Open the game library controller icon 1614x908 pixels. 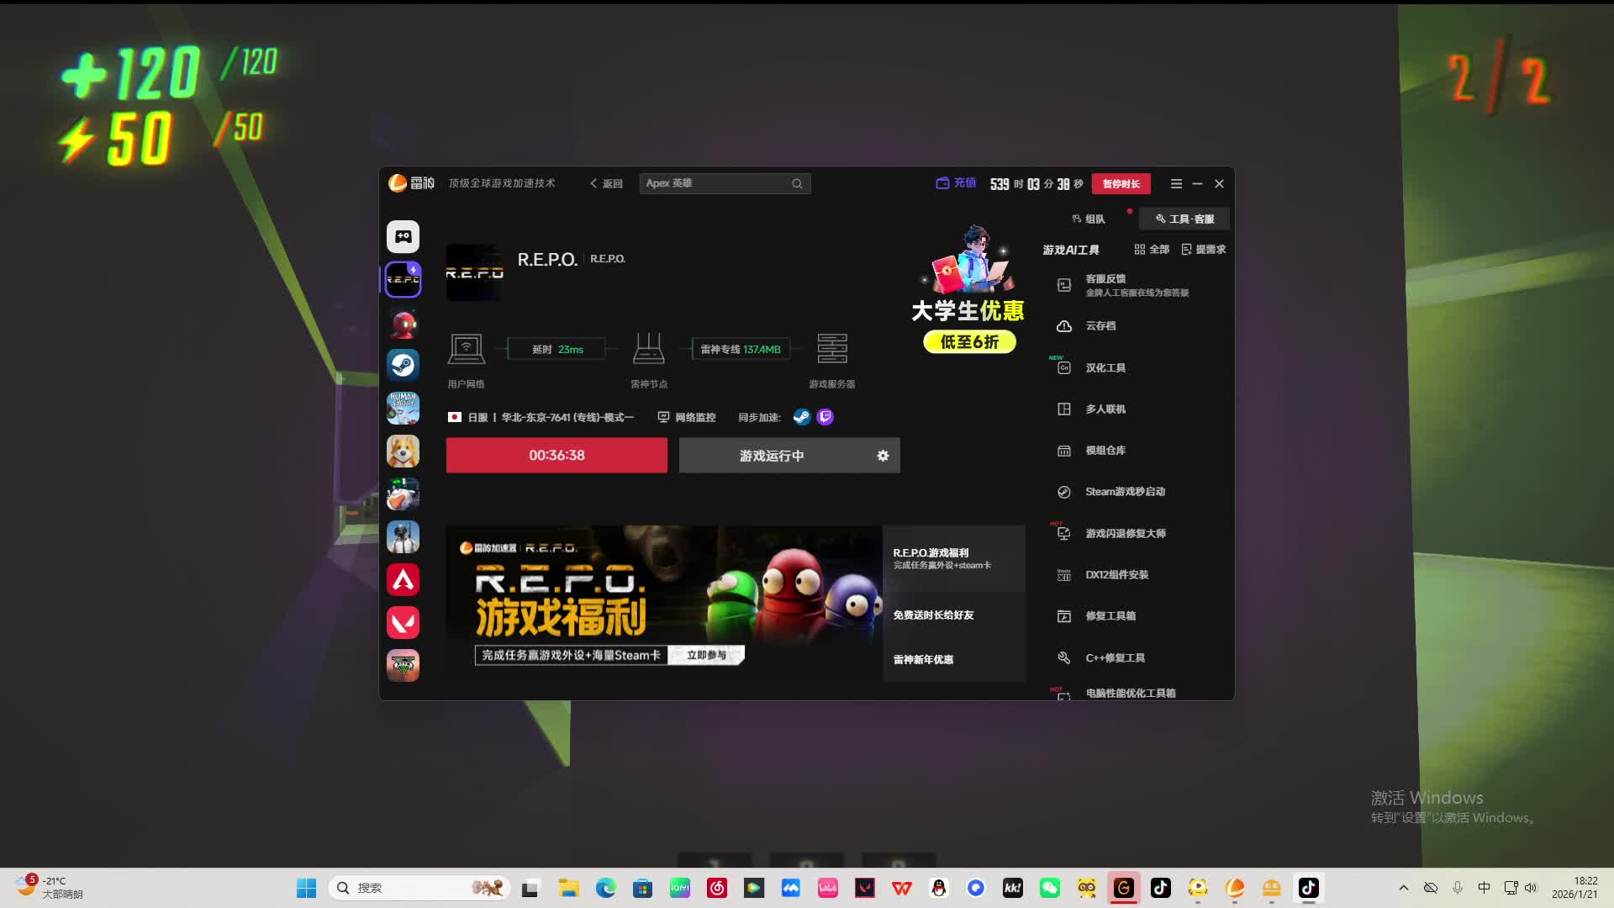[x=403, y=237]
